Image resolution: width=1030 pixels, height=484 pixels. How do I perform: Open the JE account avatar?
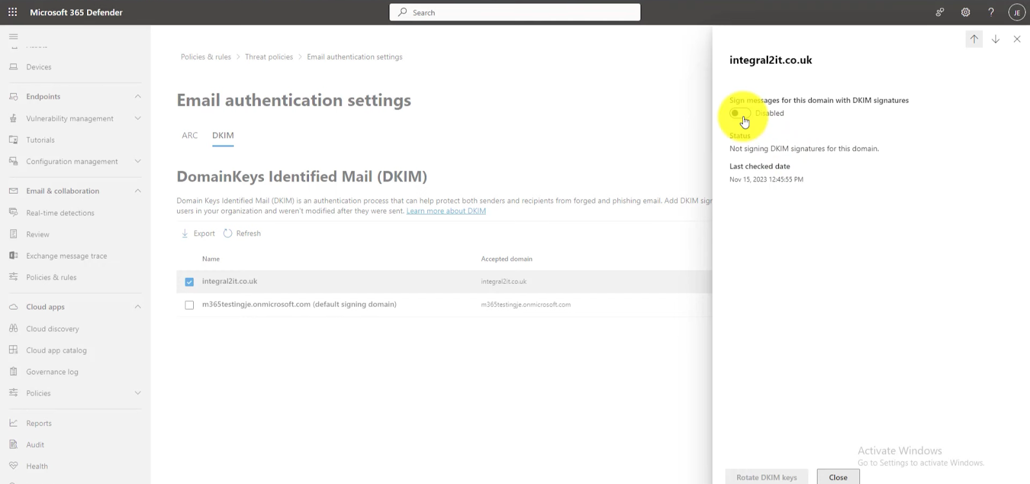point(1016,12)
